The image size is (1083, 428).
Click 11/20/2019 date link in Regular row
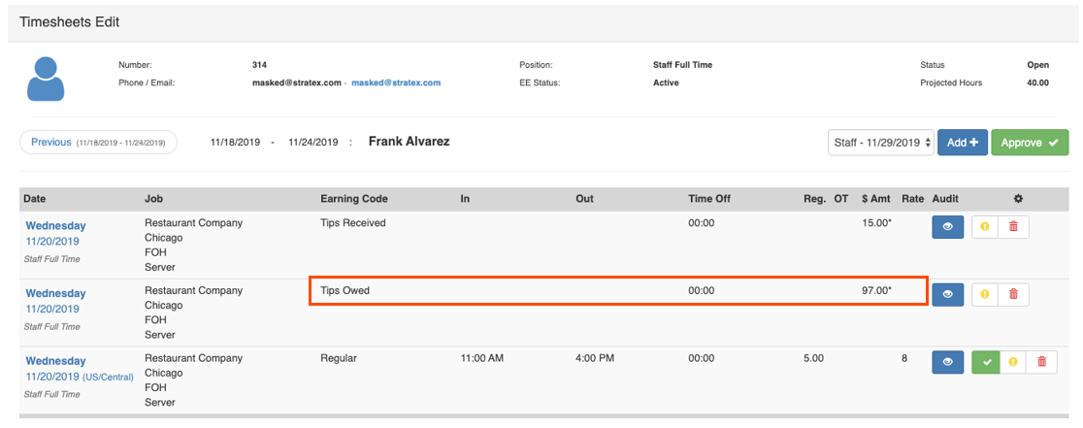tap(52, 377)
